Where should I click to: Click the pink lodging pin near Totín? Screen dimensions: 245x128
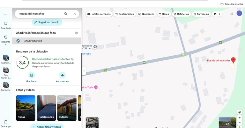click(x=96, y=87)
